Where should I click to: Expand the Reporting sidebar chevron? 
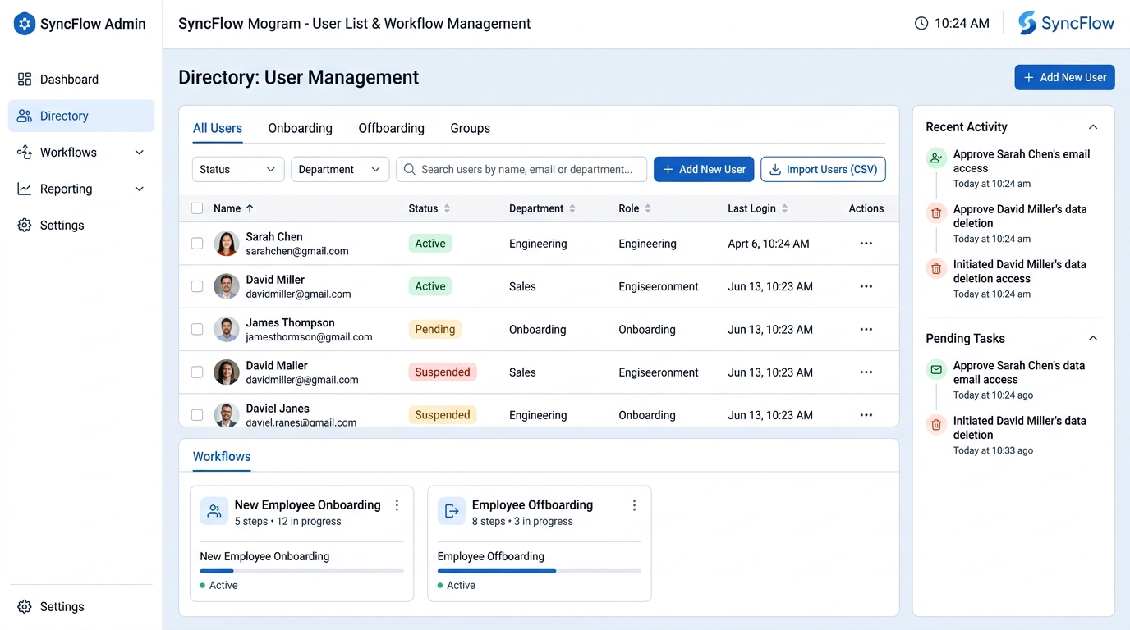[139, 189]
